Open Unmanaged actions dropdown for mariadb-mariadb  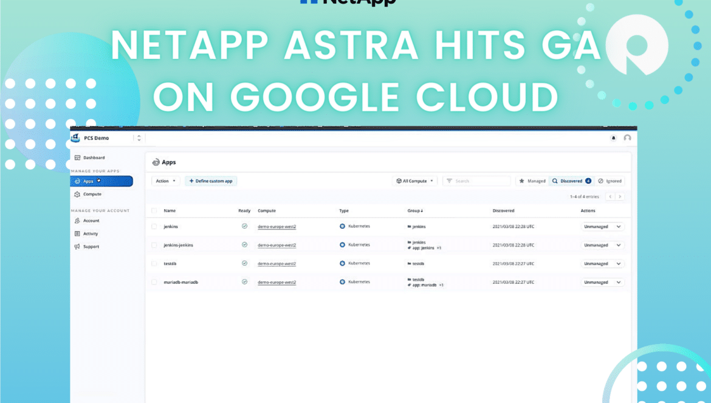click(x=602, y=283)
